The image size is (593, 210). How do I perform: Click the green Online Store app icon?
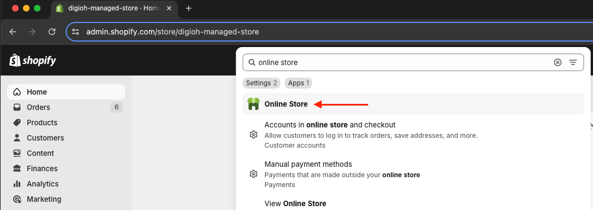253,104
